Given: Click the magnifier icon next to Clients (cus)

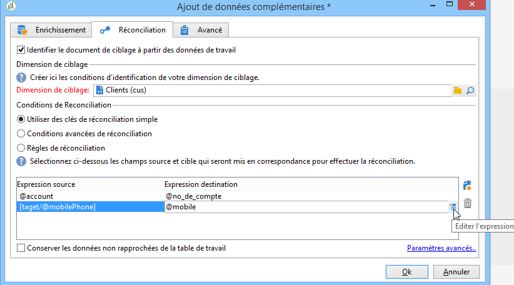Looking at the screenshot, I should click(470, 91).
